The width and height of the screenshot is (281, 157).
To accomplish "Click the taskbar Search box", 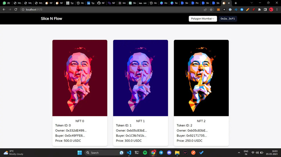I will tap(104, 153).
